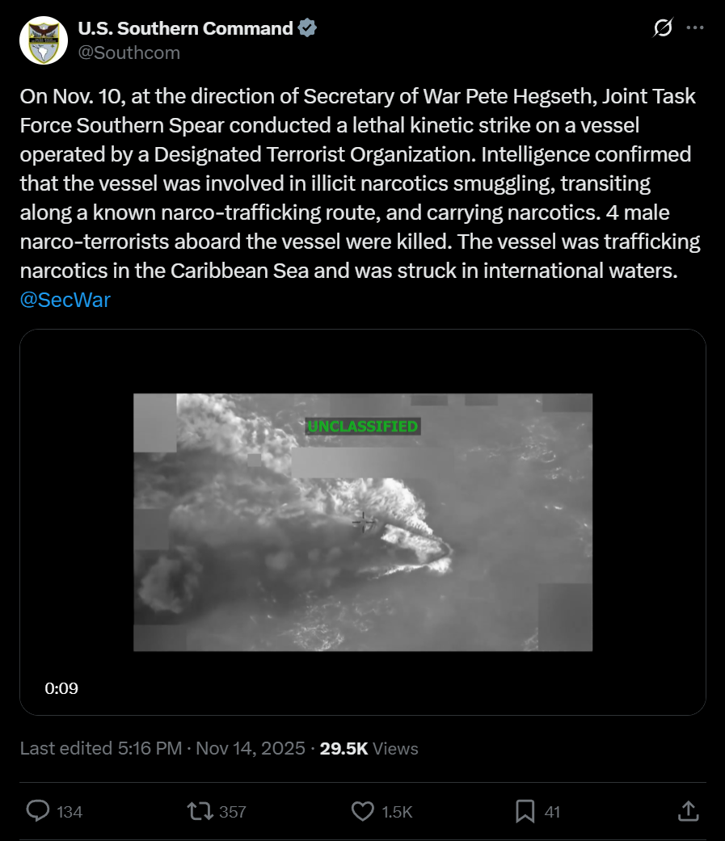The width and height of the screenshot is (725, 841).
Task: View the 29.5K Views analytics
Action: coord(369,749)
